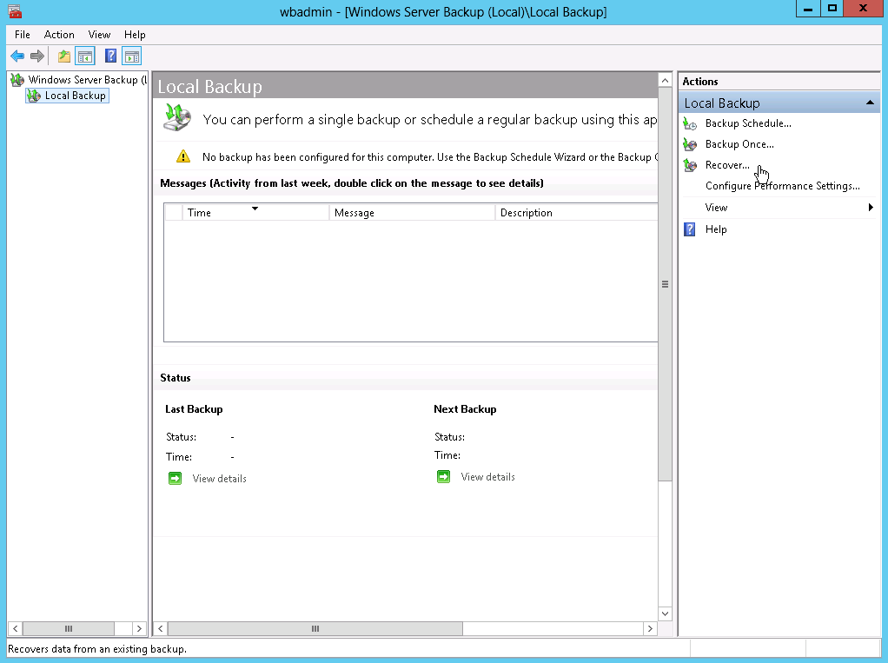Open the Action menu
This screenshot has width=888, height=663.
click(x=59, y=35)
